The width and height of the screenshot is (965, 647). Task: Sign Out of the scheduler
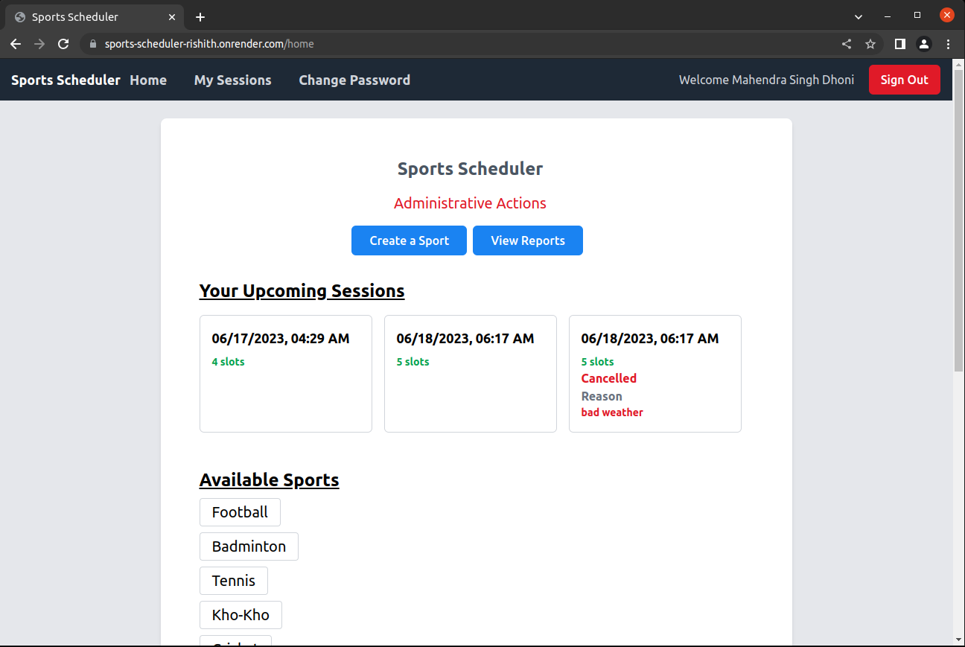[904, 79]
